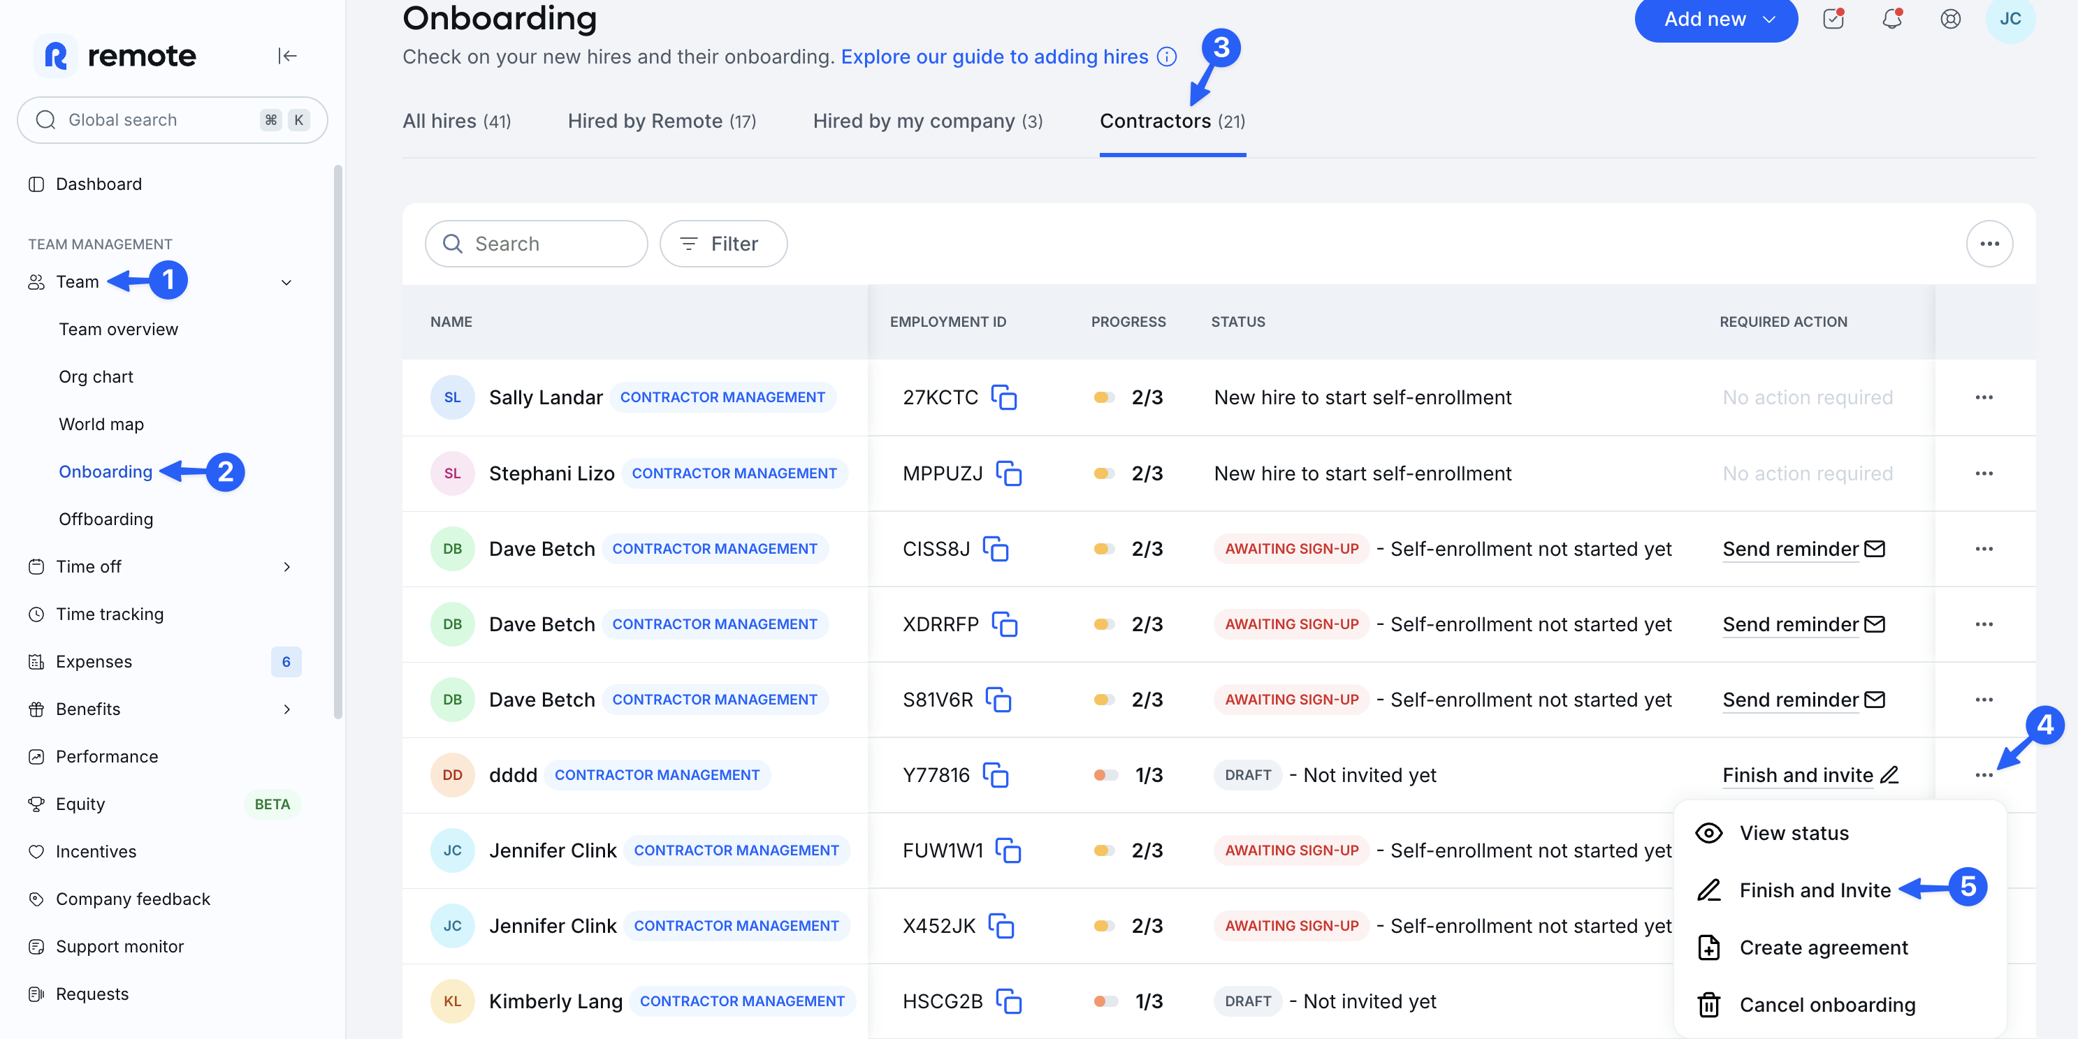Choose Finish and Invite from the menu
This screenshot has height=1039, width=2078.
point(1839,890)
